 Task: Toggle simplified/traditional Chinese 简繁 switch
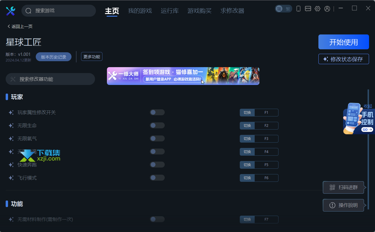(283, 9)
